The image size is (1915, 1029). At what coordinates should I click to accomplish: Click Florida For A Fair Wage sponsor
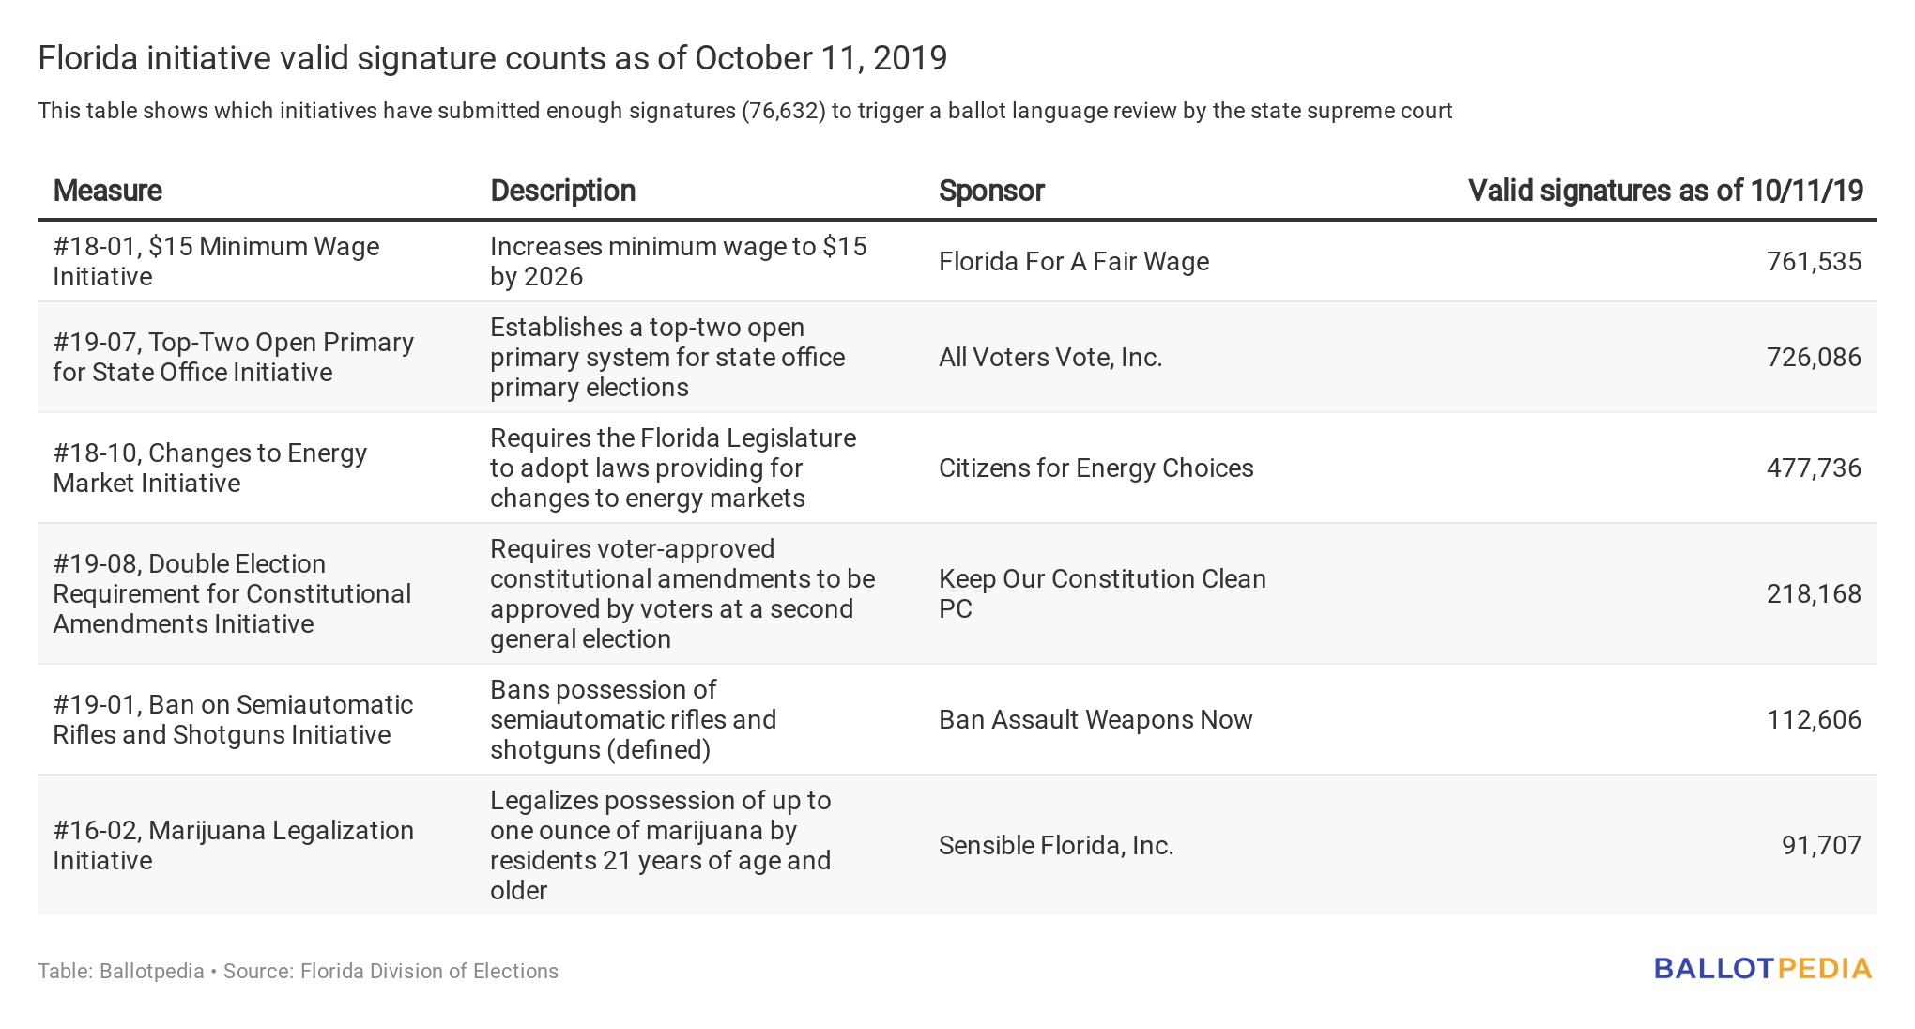click(x=1074, y=261)
